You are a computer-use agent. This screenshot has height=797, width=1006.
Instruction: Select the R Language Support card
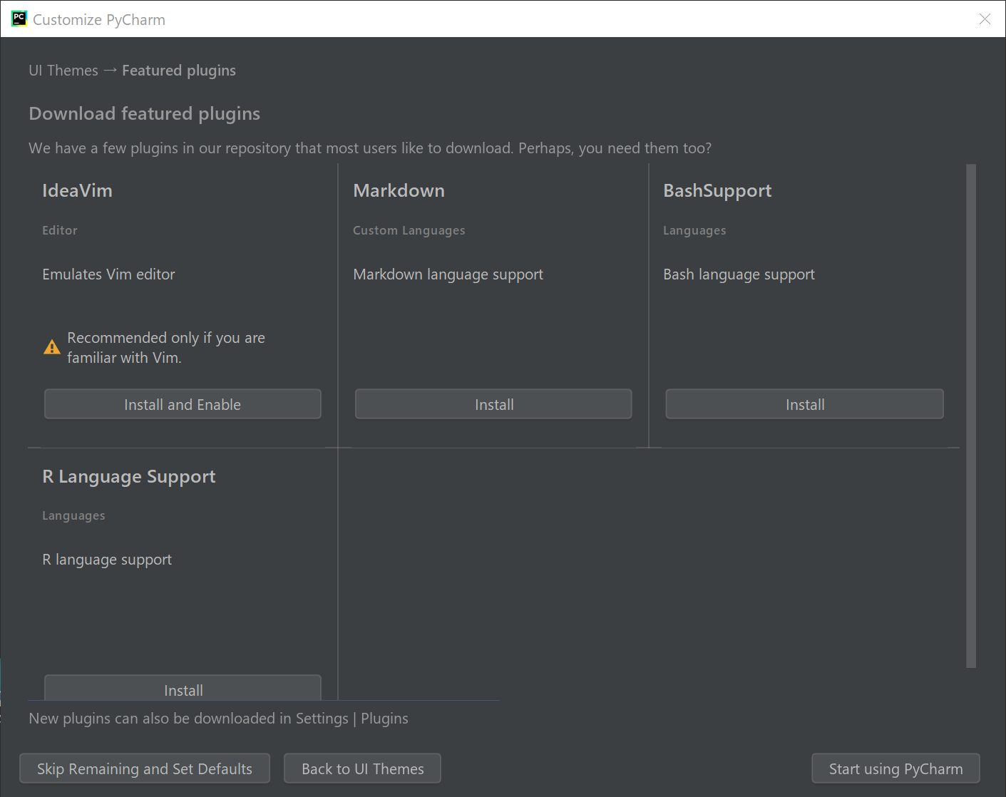(128, 476)
